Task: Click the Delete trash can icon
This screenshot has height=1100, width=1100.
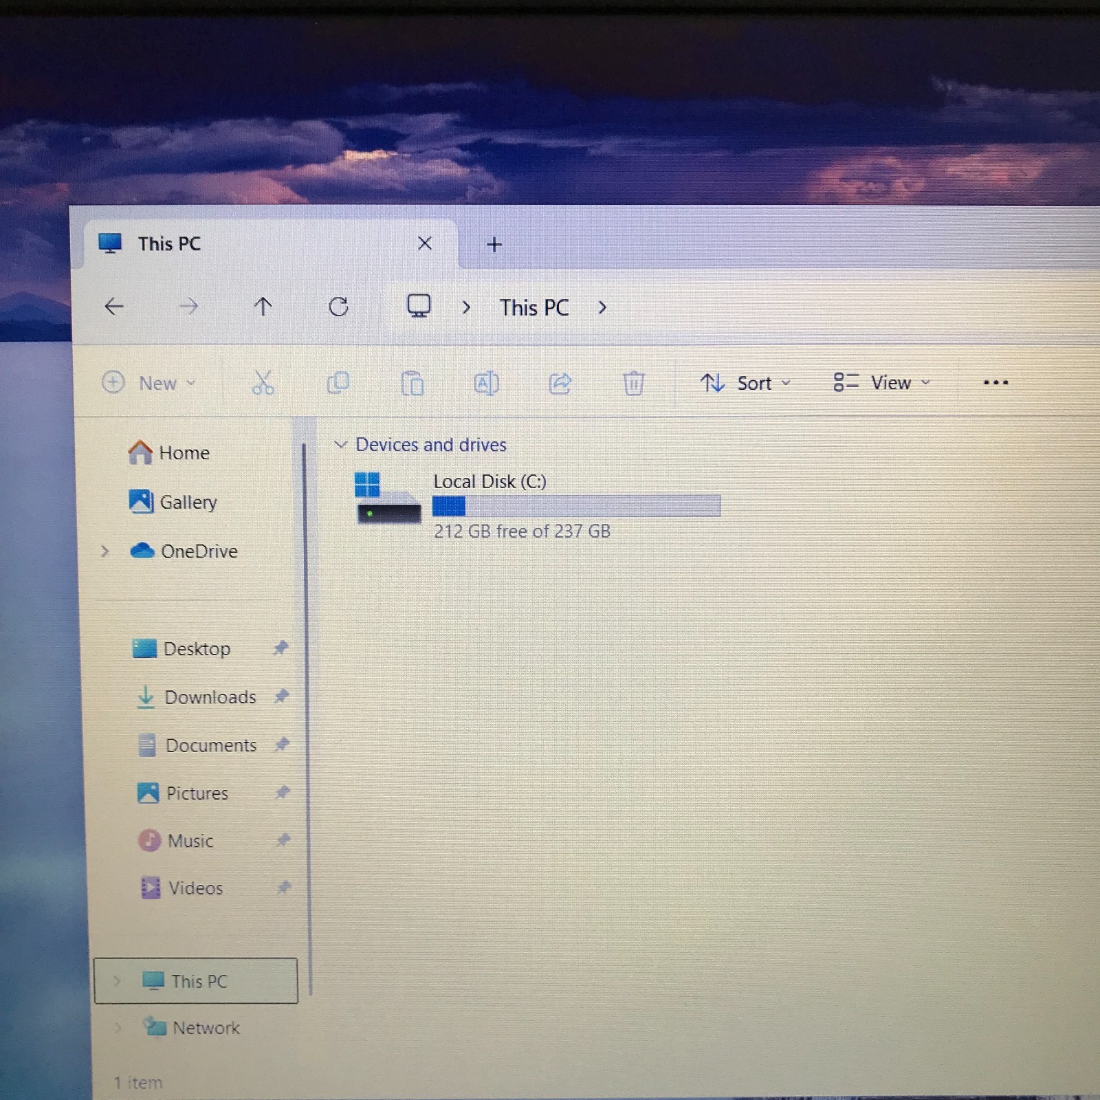Action: click(x=634, y=383)
